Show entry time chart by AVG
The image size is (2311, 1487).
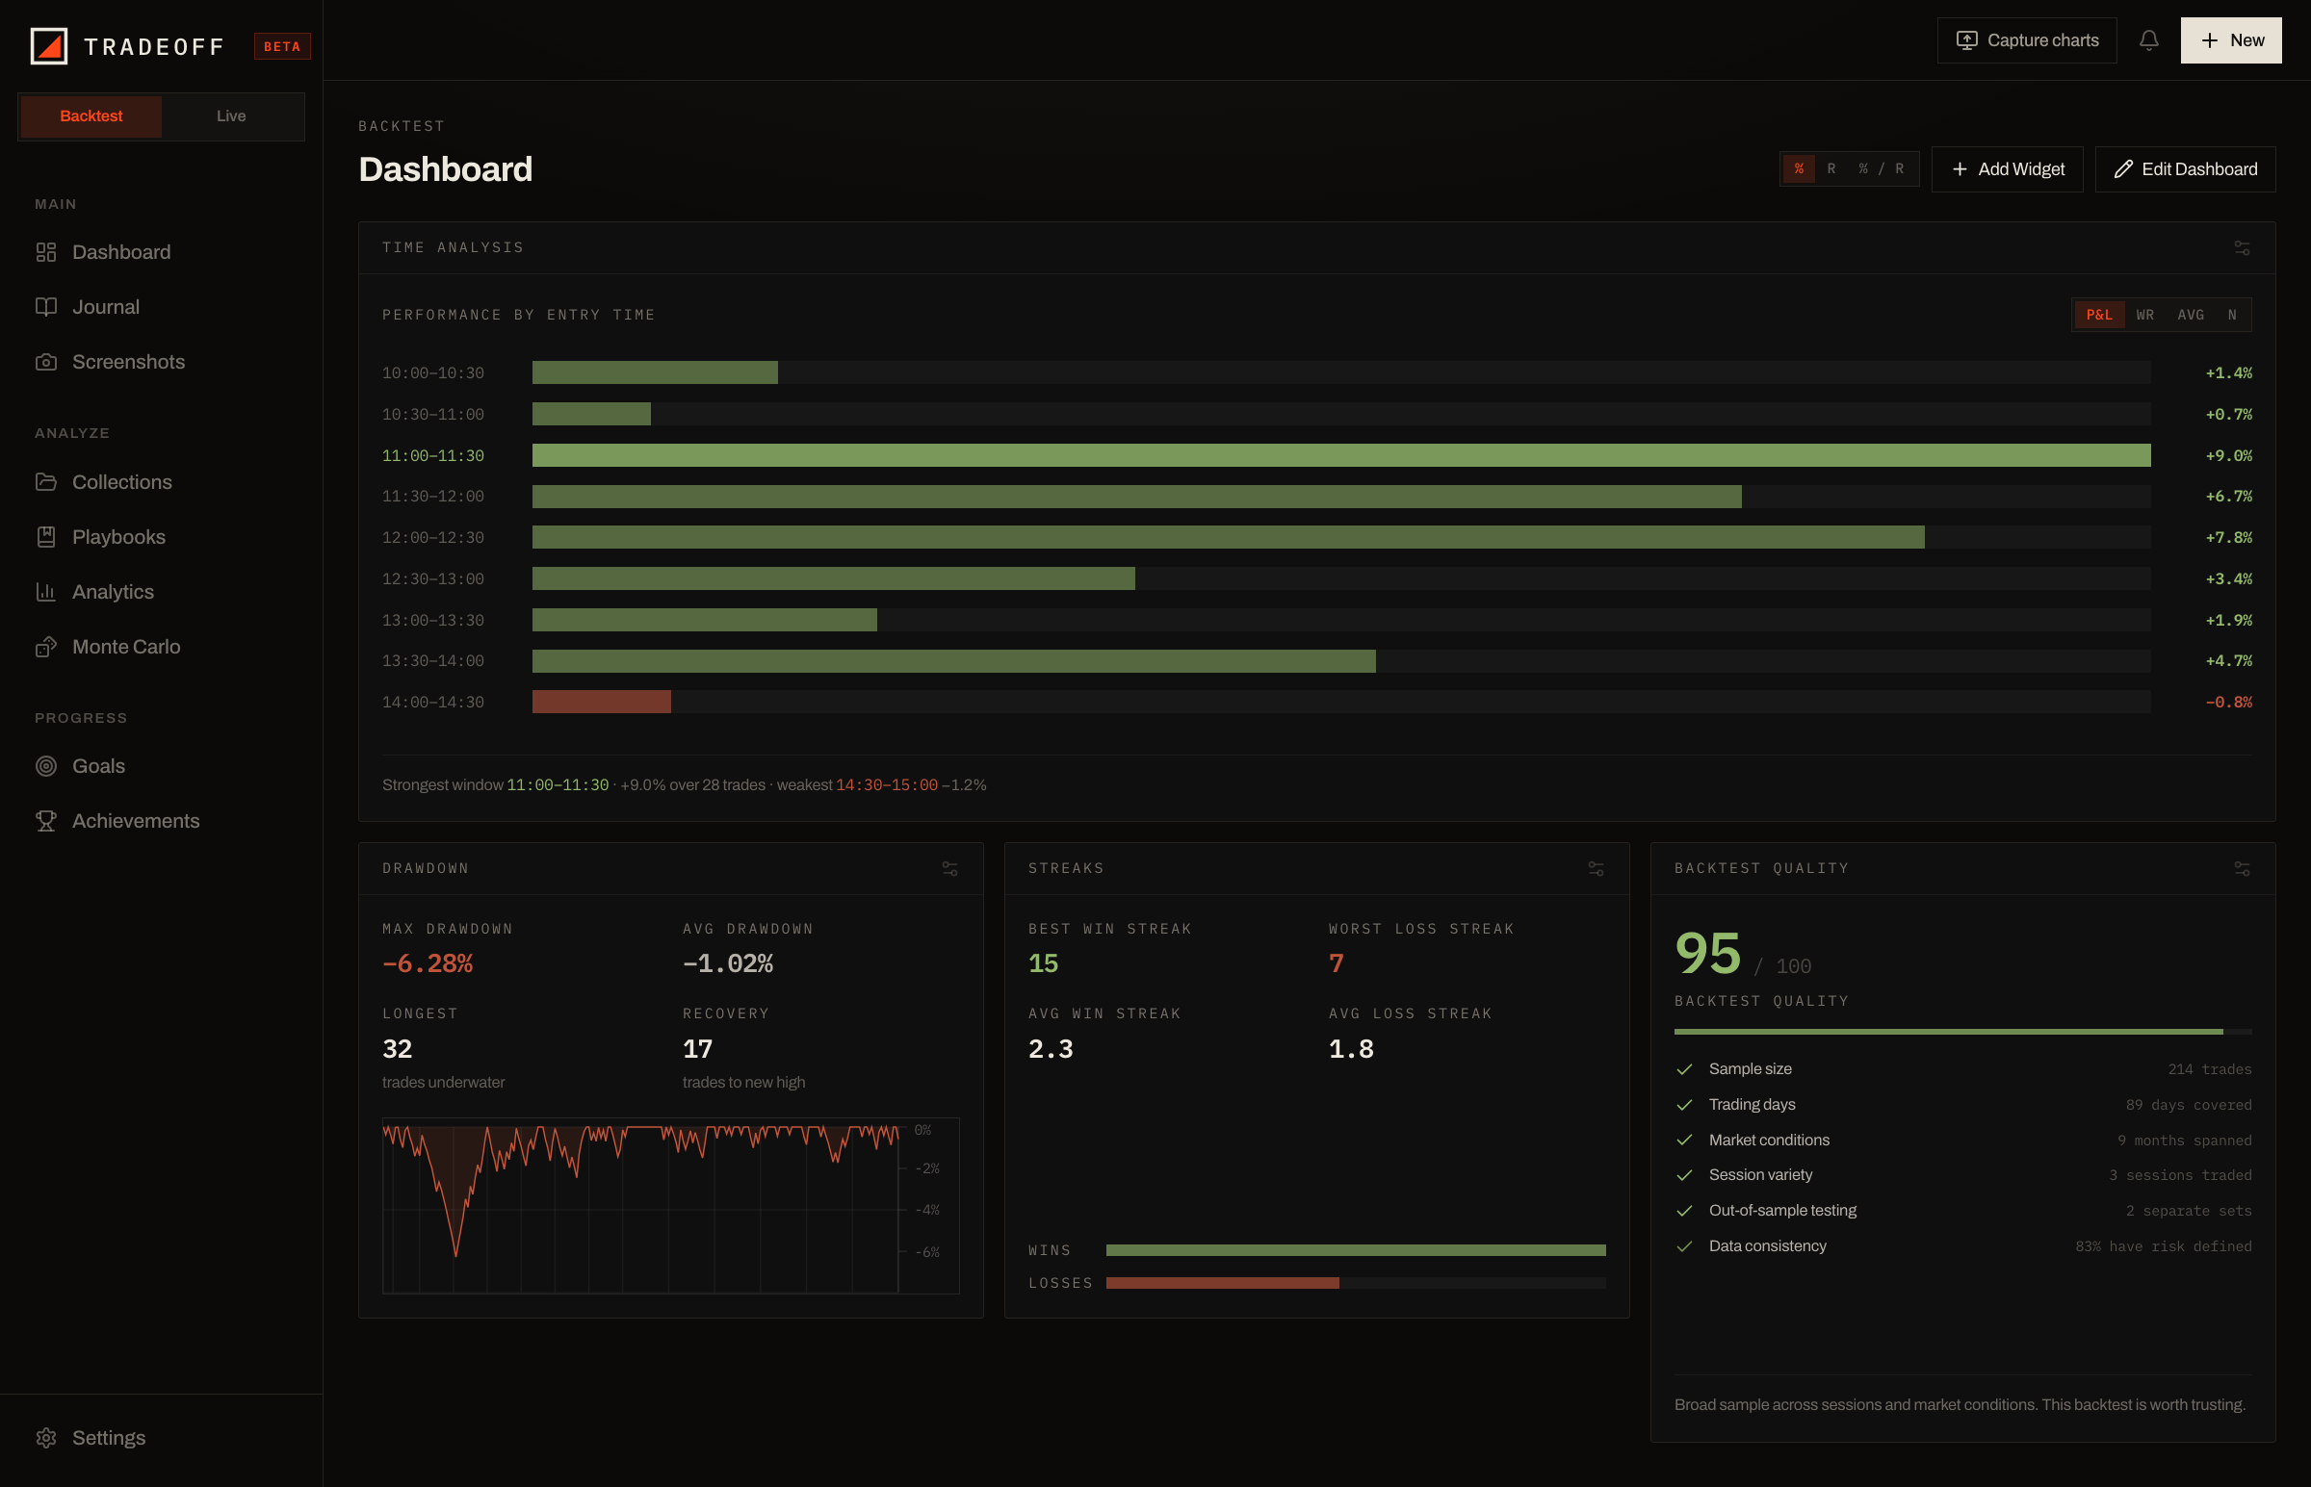[x=2191, y=315]
